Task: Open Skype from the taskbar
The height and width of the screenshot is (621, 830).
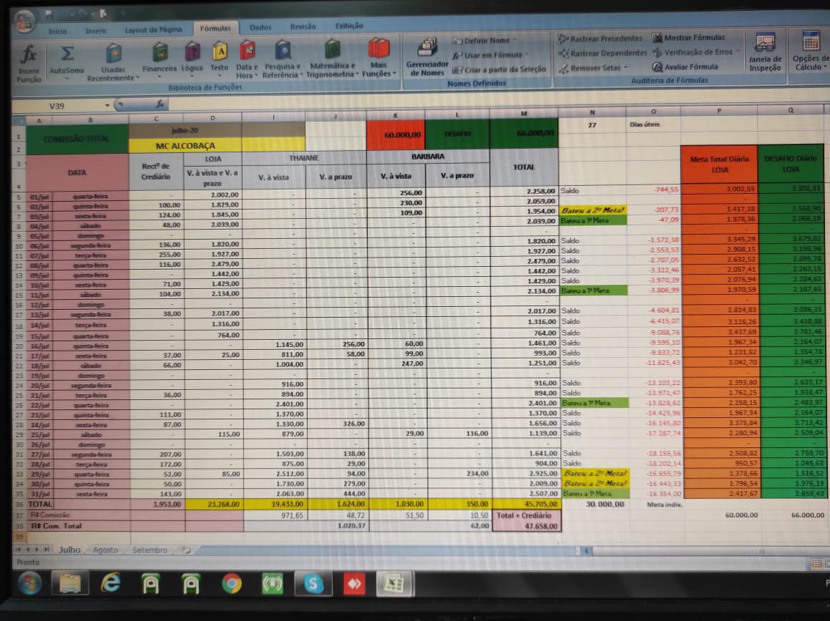Action: [x=313, y=584]
